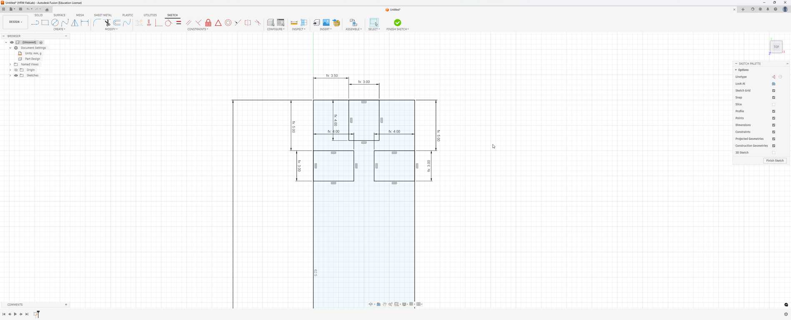The height and width of the screenshot is (320, 791).
Task: Click the green Finish Sketch checkmark
Action: tap(398, 22)
